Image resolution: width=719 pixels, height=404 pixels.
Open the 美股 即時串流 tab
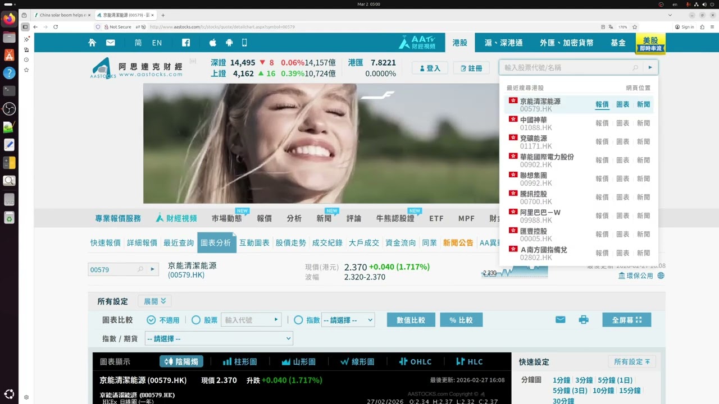coord(650,44)
